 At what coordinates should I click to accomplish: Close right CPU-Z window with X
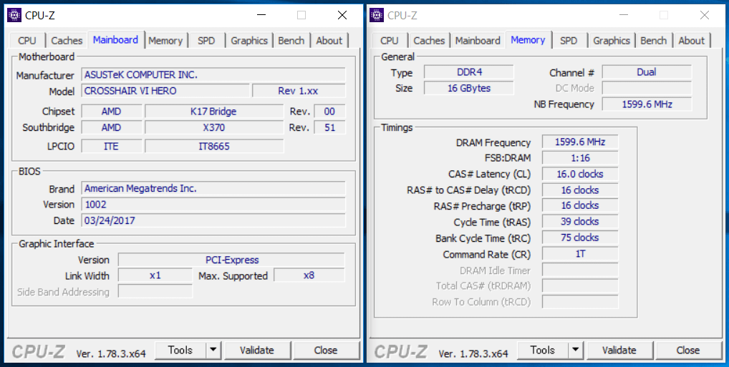tap(705, 15)
